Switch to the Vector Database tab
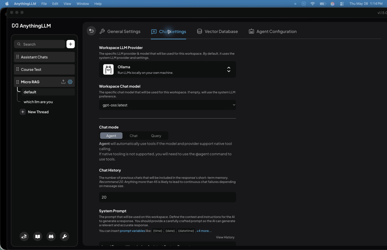The height and width of the screenshot is (250, 387). [x=217, y=31]
